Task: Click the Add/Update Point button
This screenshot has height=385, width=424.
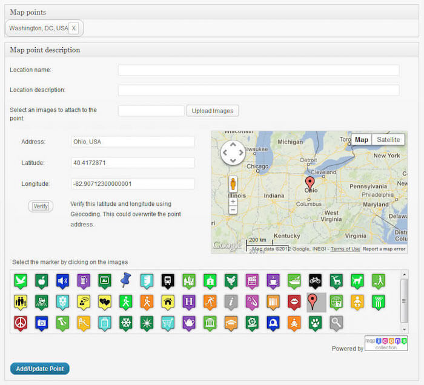Action: (40, 369)
